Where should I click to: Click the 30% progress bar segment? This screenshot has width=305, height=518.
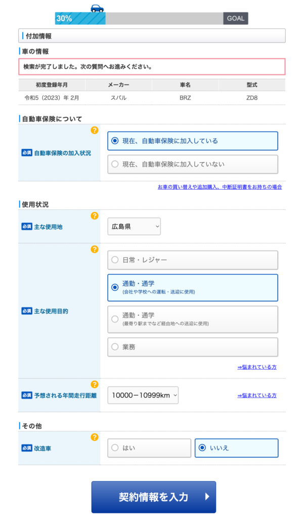coord(80,19)
